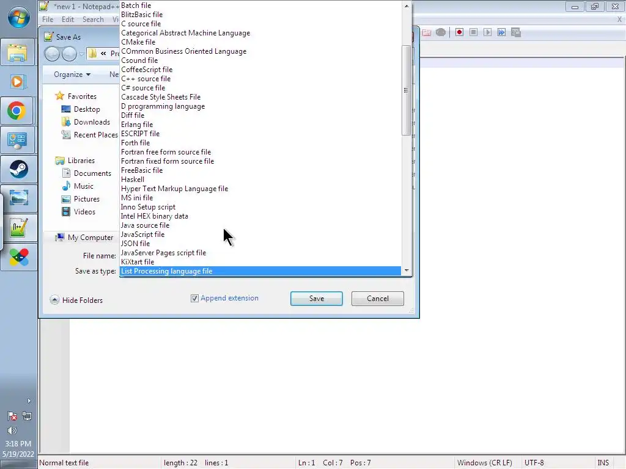Choose CMake file type
Viewport: 626px width, 469px height.
[260, 42]
